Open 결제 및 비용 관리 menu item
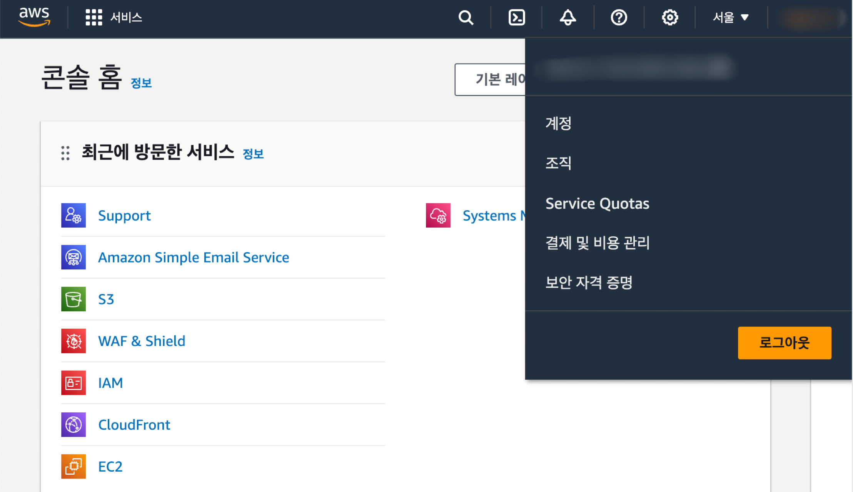 point(598,243)
